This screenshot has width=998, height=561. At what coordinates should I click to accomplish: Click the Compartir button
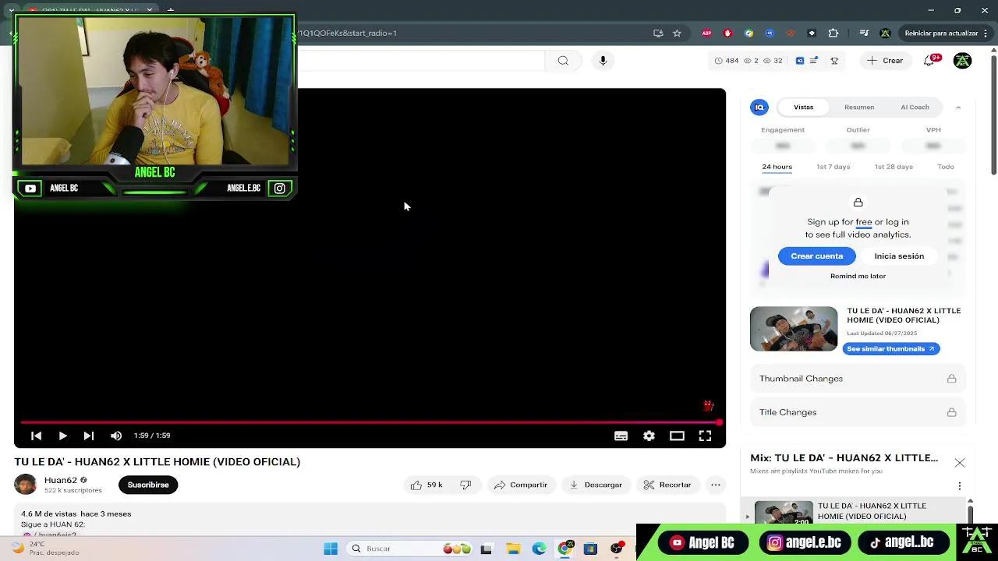pyautogui.click(x=520, y=485)
